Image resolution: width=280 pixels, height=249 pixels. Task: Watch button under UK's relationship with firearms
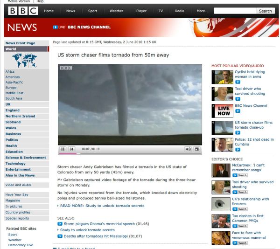click(x=240, y=209)
